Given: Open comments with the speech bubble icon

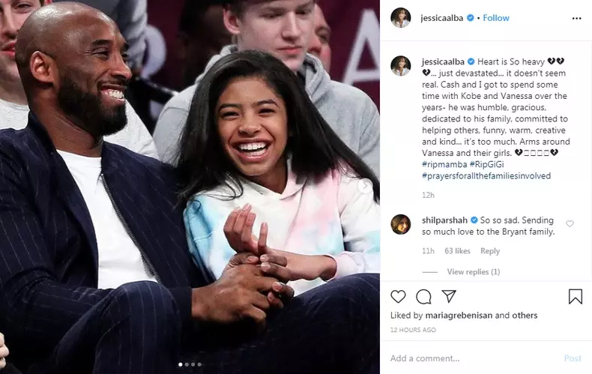Looking at the screenshot, I should 423,297.
